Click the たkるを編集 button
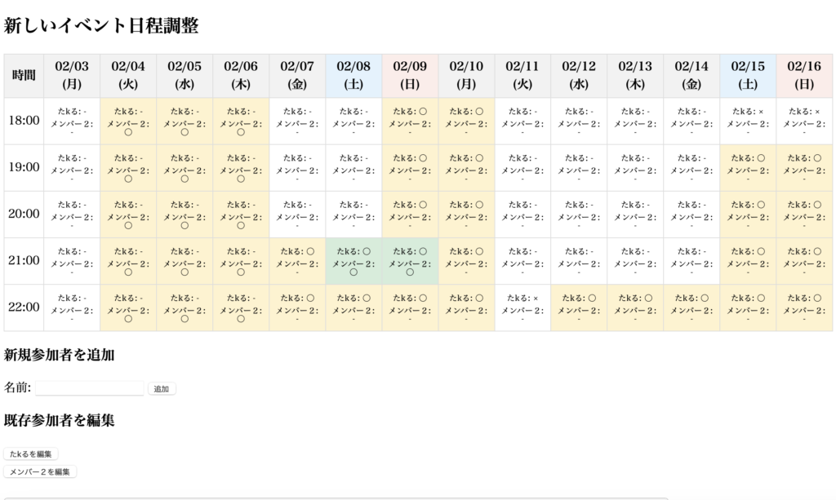Viewport: 836px width, 500px height. point(31,454)
